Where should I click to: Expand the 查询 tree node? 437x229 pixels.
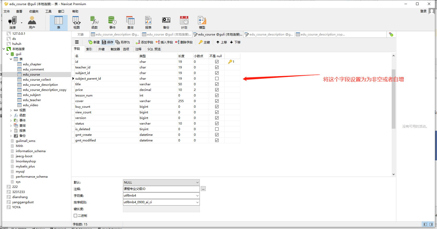click(11, 126)
